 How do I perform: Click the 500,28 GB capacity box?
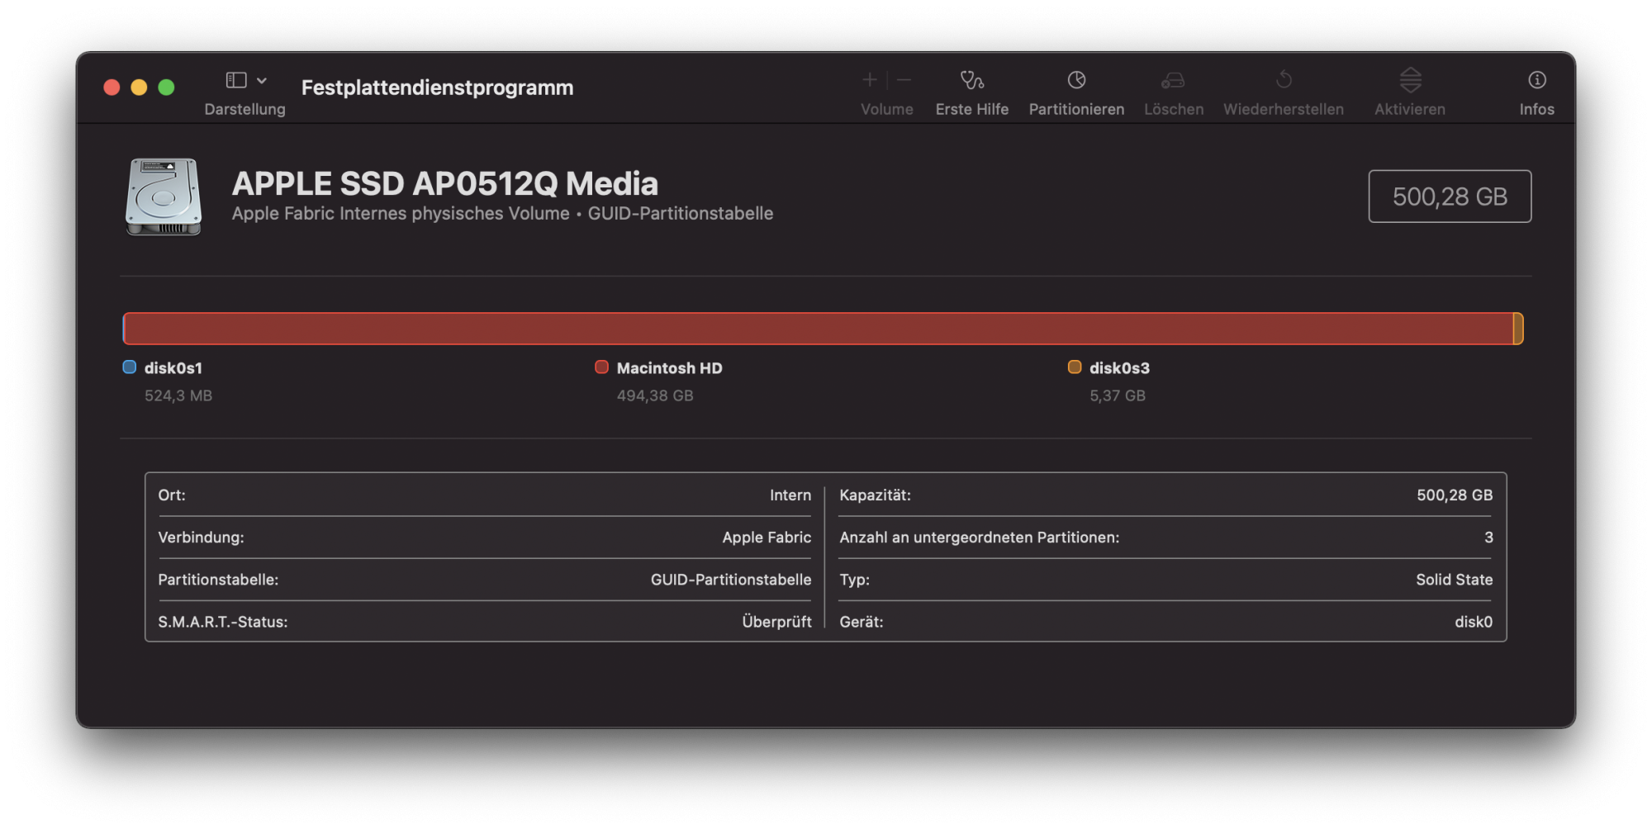[1450, 197]
